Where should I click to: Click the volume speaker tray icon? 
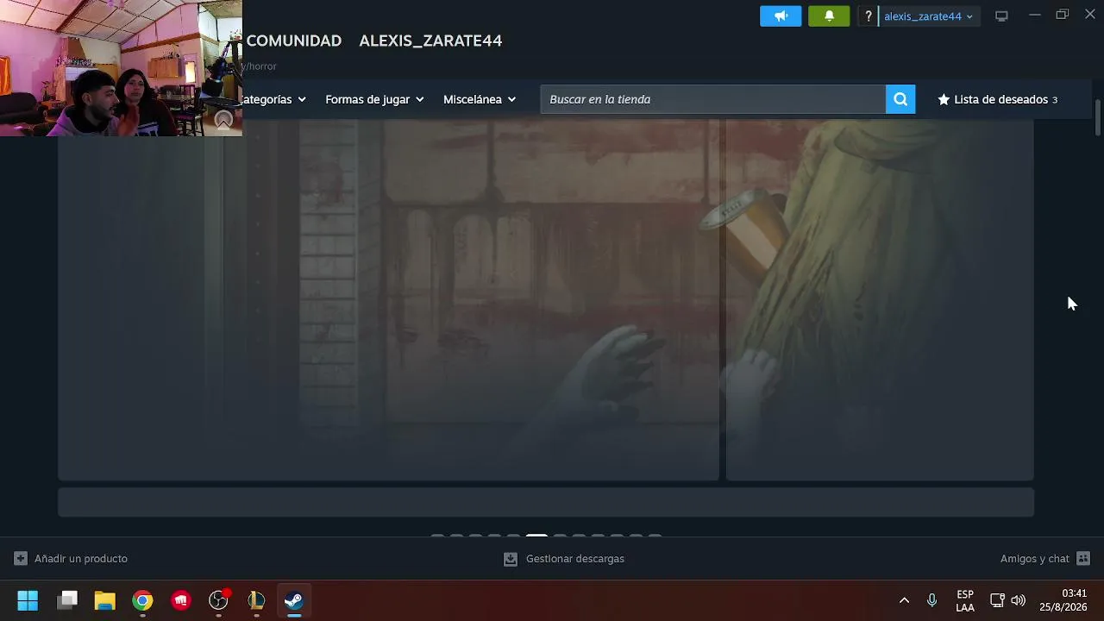pyautogui.click(x=1019, y=600)
